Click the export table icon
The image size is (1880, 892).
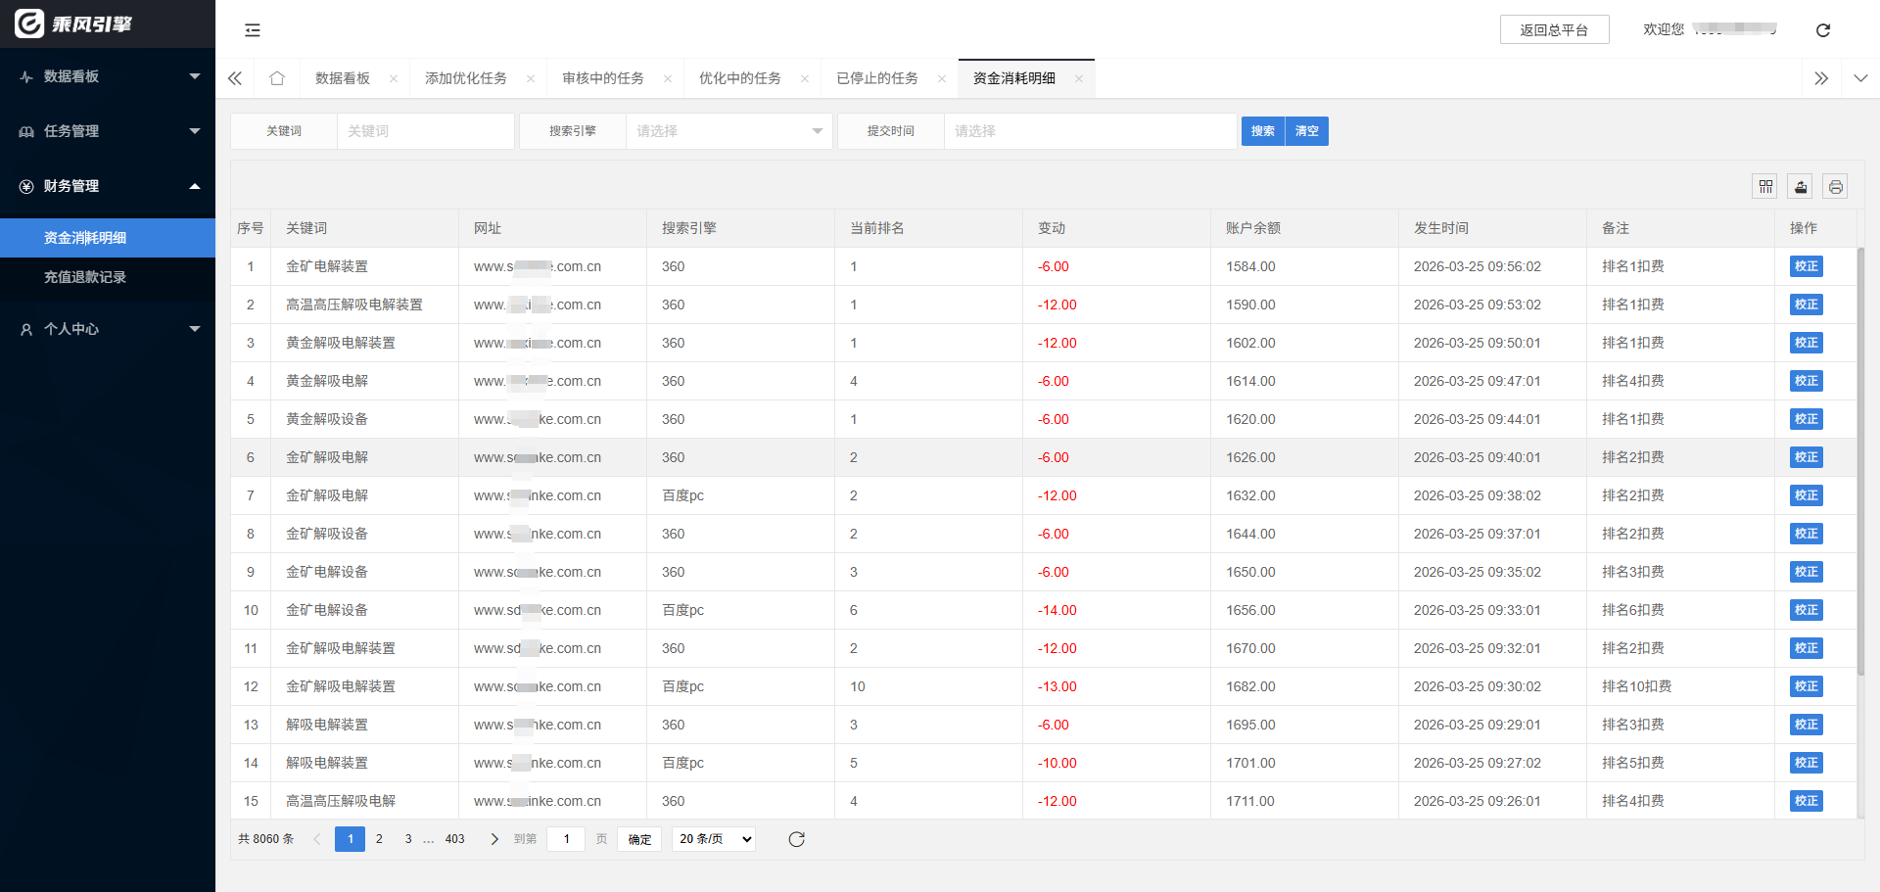(1800, 186)
